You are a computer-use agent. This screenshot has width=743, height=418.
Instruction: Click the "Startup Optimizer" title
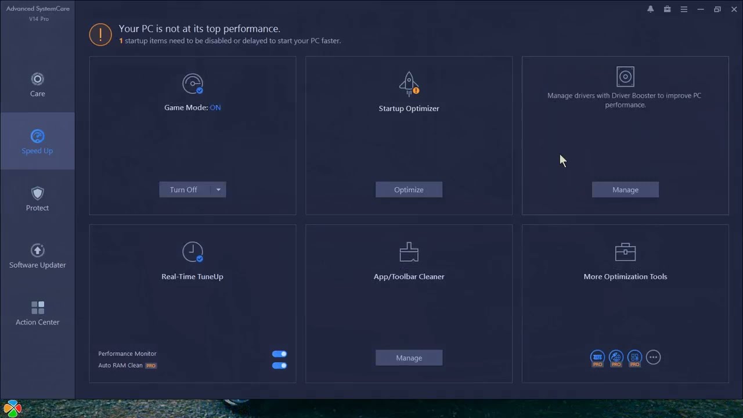[409, 109]
